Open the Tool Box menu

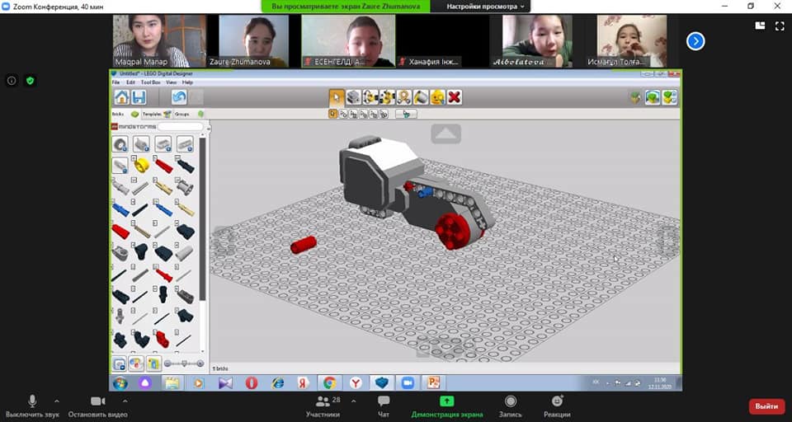[x=150, y=82]
